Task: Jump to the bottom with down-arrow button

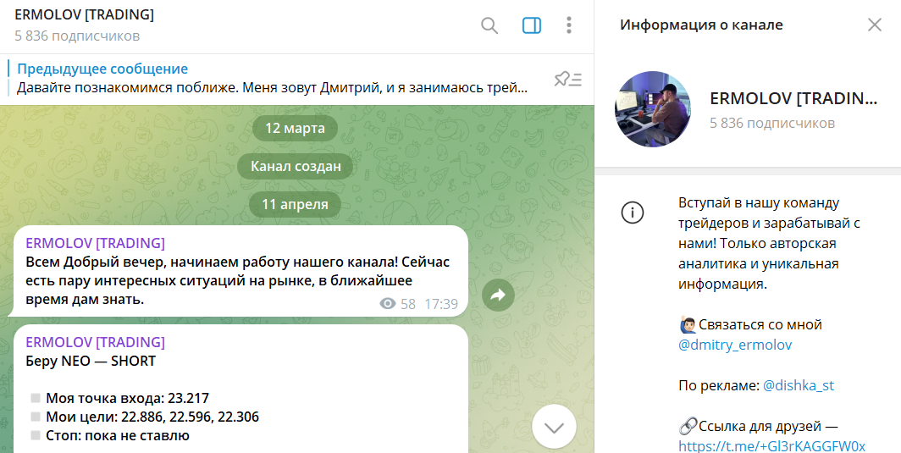Action: pyautogui.click(x=554, y=427)
